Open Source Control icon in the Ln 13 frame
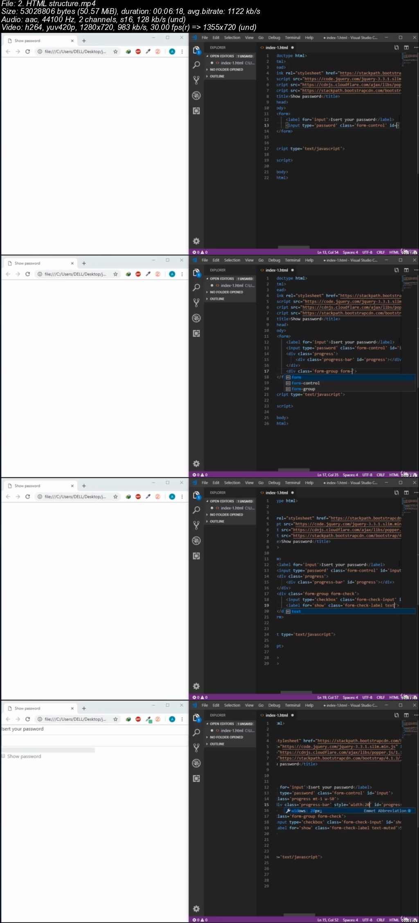419x923 pixels. tap(196, 80)
